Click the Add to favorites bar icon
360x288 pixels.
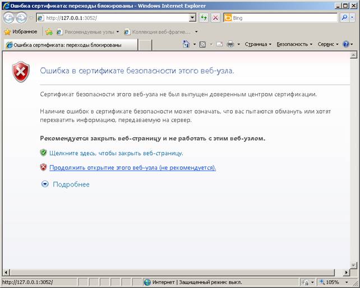(49, 32)
